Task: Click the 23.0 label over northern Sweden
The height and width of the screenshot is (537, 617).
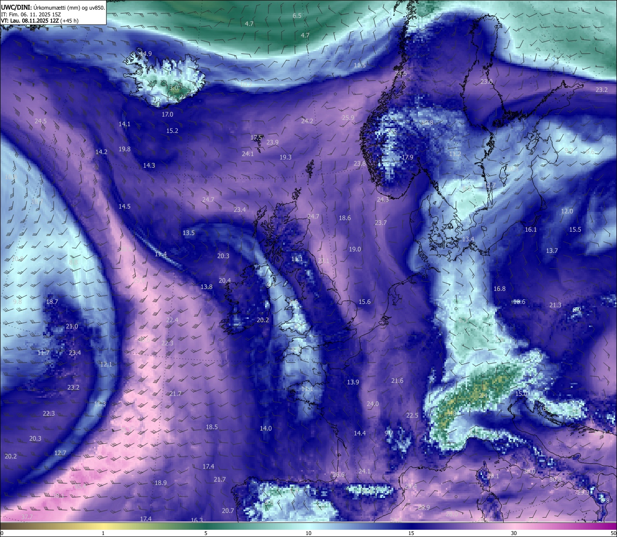Action: (x=486, y=82)
